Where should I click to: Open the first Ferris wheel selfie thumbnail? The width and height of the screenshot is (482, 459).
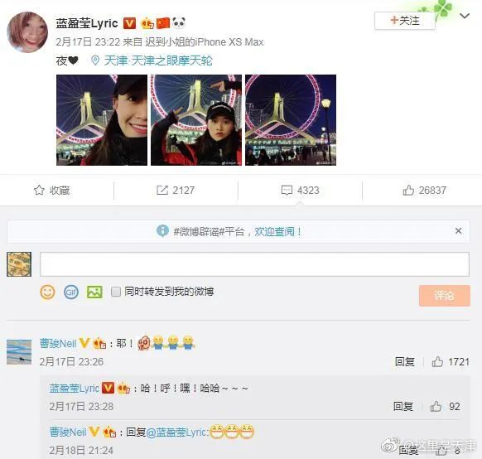[x=102, y=120]
